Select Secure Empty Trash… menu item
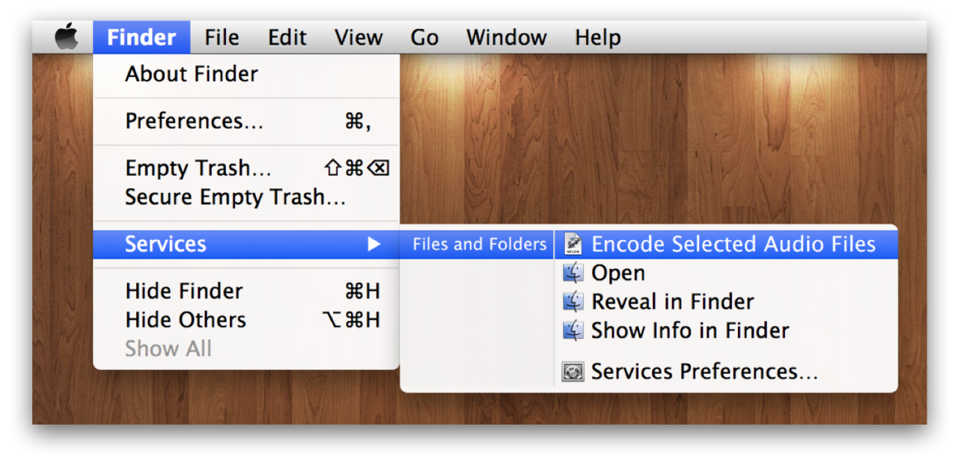Viewport: 958px width, 462px height. 246,197
